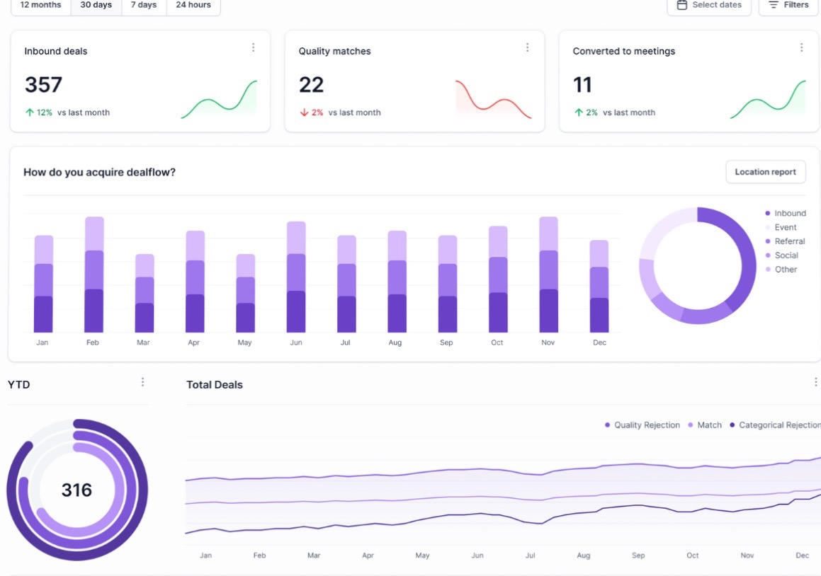Open the Filters dropdown
The width and height of the screenshot is (821, 576).
point(788,5)
